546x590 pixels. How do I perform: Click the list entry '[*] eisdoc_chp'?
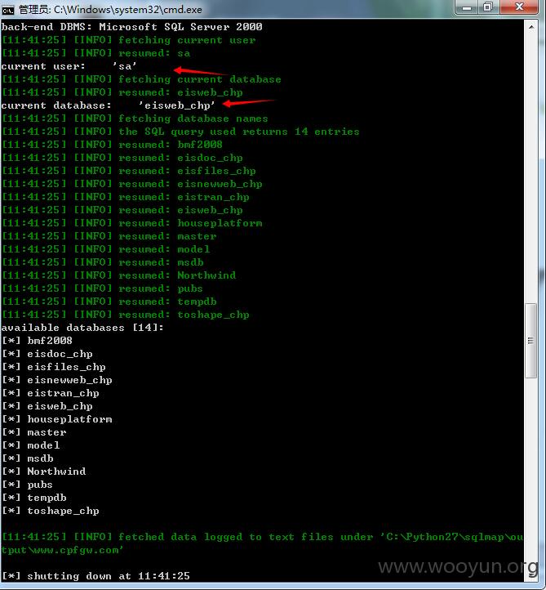click(47, 354)
